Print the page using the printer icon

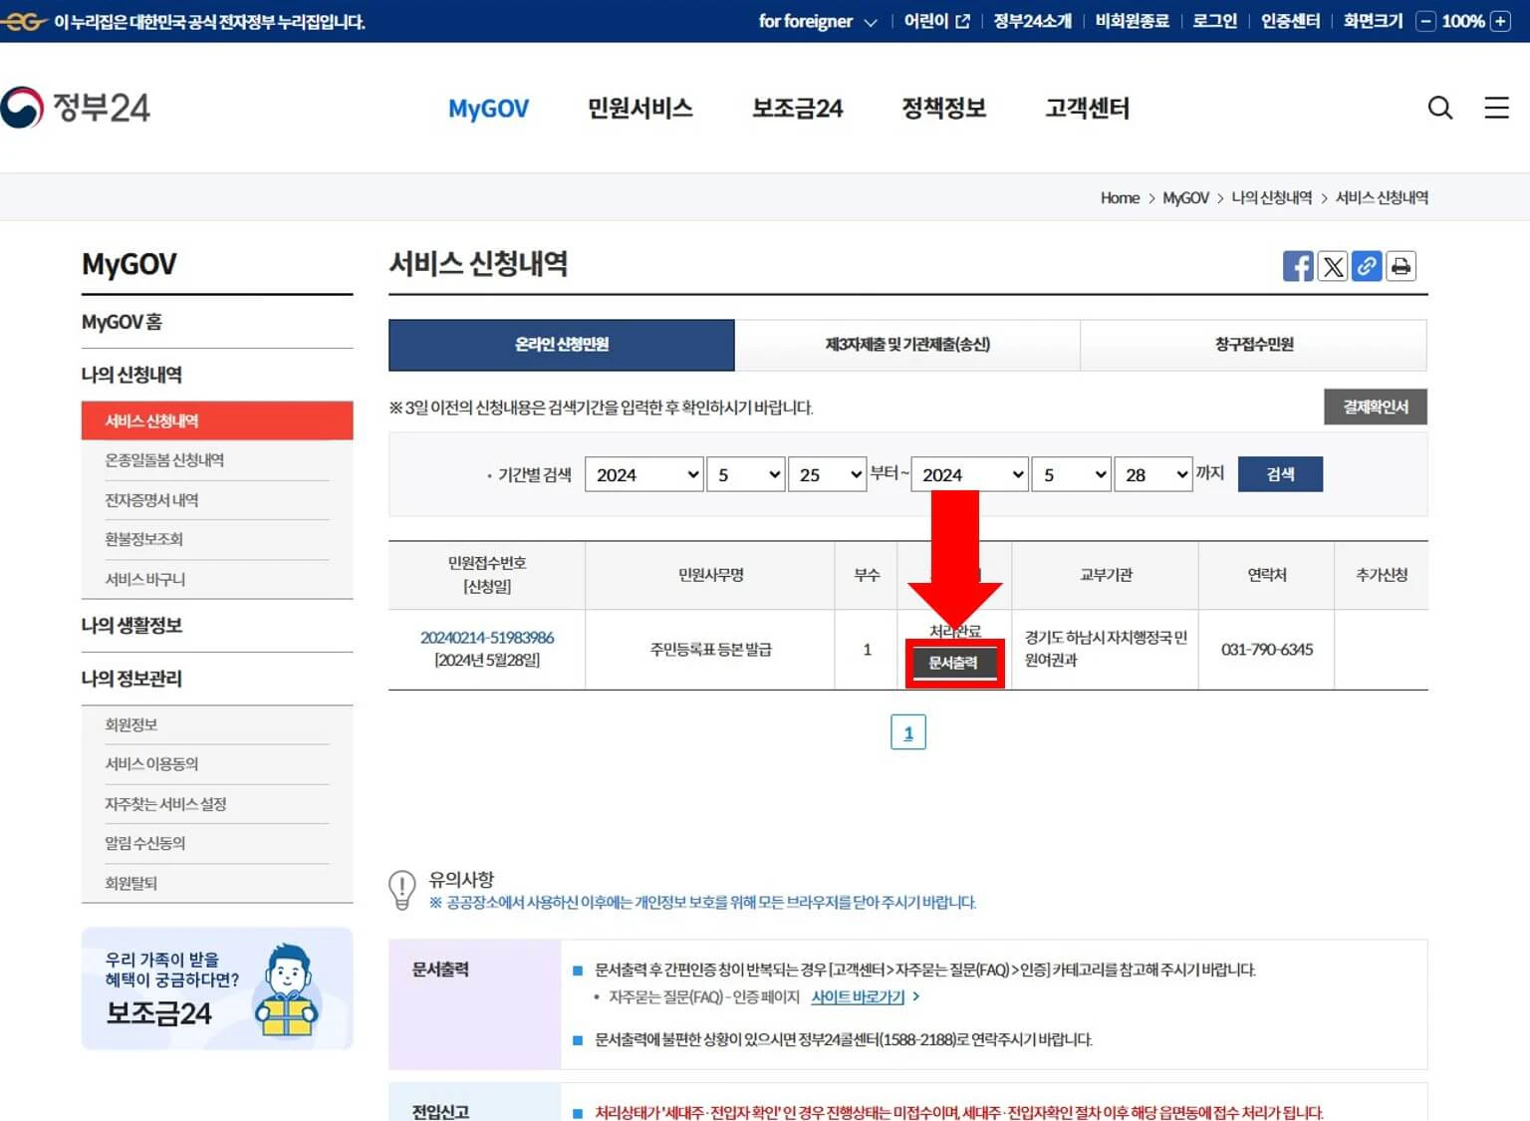click(1402, 266)
